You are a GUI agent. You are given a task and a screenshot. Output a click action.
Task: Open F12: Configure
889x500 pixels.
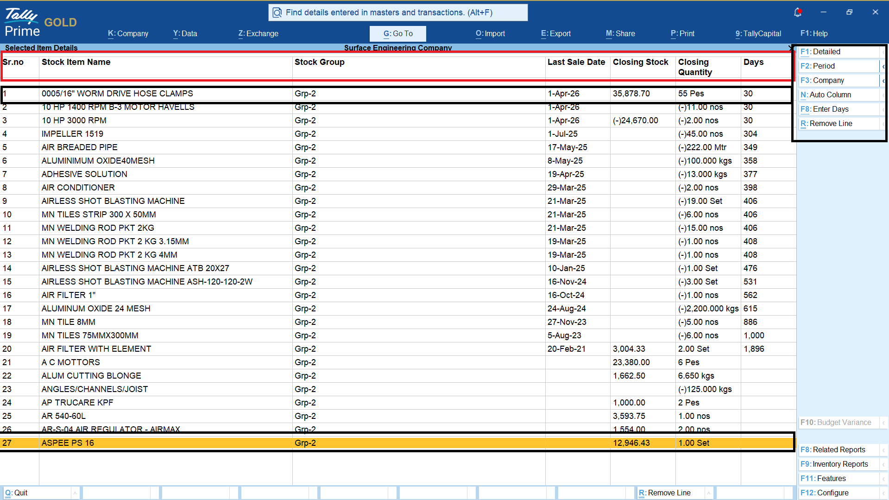pyautogui.click(x=839, y=493)
